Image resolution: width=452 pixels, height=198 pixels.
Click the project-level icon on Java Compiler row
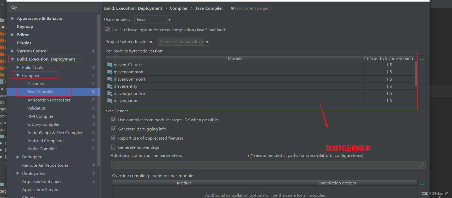93,92
